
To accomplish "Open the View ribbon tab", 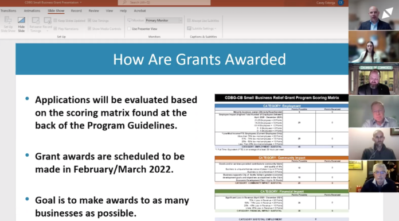I will (x=109, y=11).
